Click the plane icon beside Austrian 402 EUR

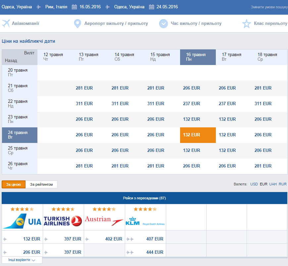point(87,239)
